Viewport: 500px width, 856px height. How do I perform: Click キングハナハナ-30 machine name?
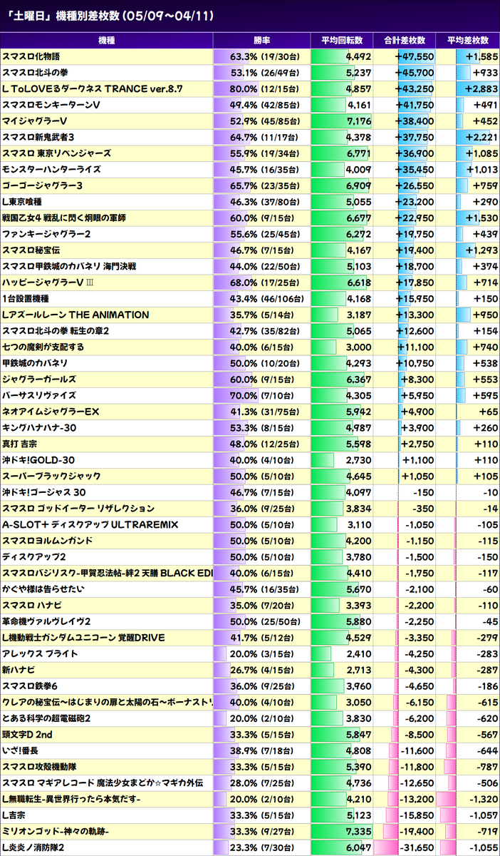tap(40, 428)
